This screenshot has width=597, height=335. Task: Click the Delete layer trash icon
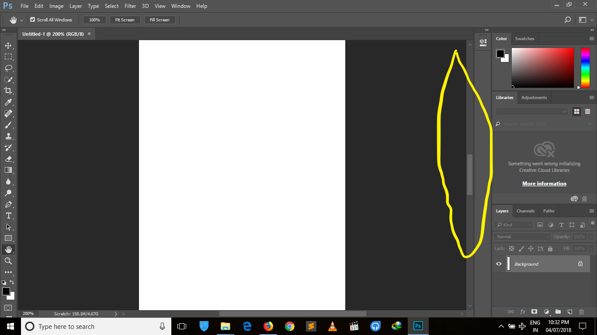click(x=581, y=311)
